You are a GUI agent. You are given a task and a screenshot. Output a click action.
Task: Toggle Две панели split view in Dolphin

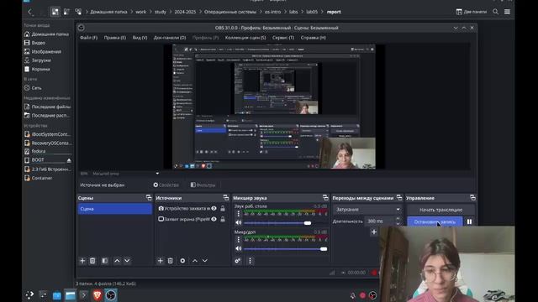pyautogui.click(x=471, y=12)
